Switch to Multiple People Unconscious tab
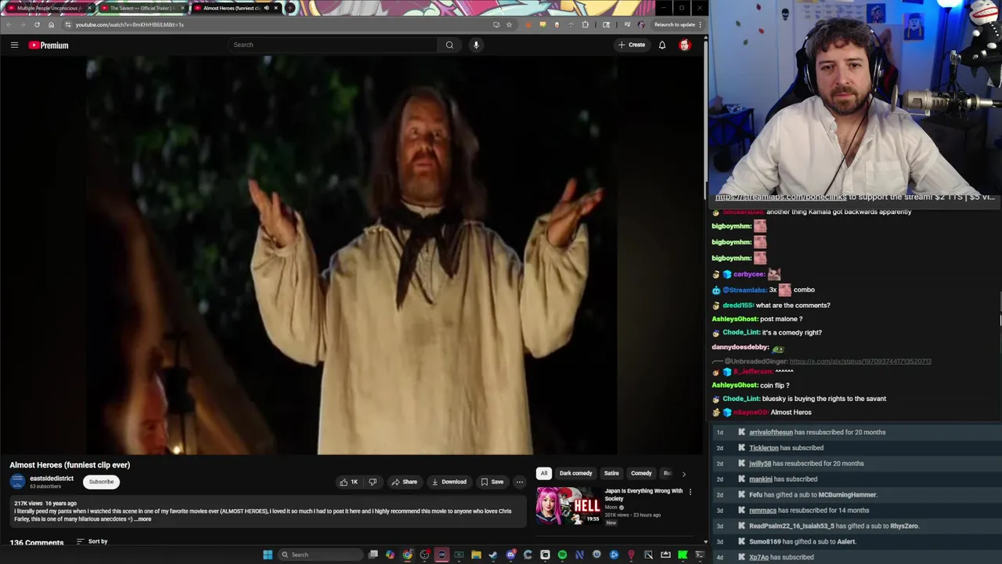The height and width of the screenshot is (564, 1002). tap(48, 8)
